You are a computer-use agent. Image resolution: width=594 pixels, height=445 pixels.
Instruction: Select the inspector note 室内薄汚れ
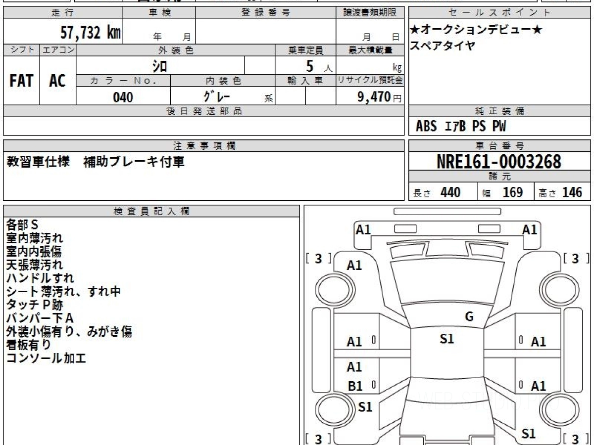[x=35, y=238]
